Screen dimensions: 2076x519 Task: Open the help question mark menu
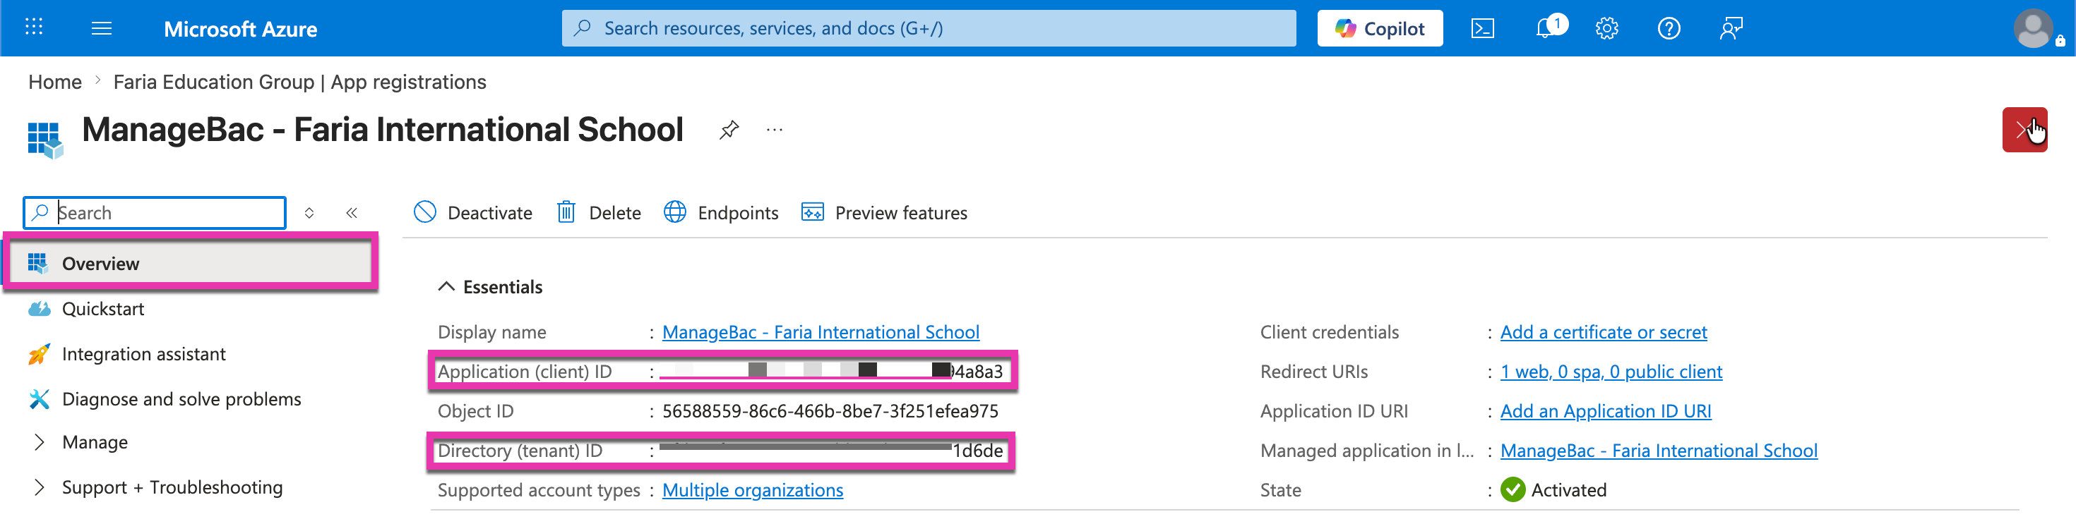[1668, 29]
